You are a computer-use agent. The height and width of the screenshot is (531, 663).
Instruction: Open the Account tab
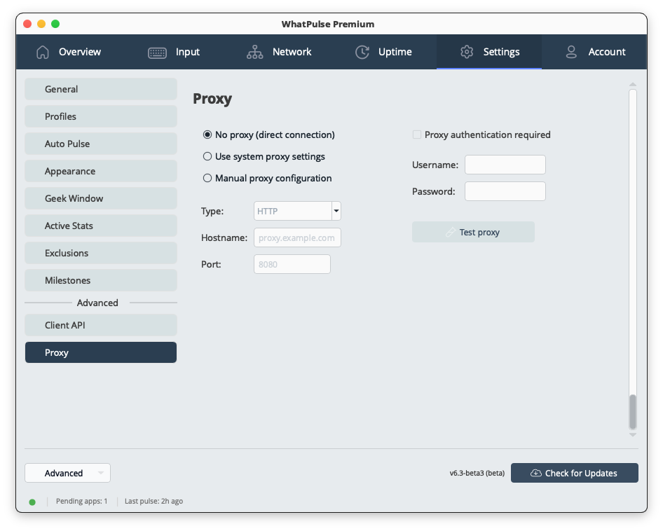[595, 52]
